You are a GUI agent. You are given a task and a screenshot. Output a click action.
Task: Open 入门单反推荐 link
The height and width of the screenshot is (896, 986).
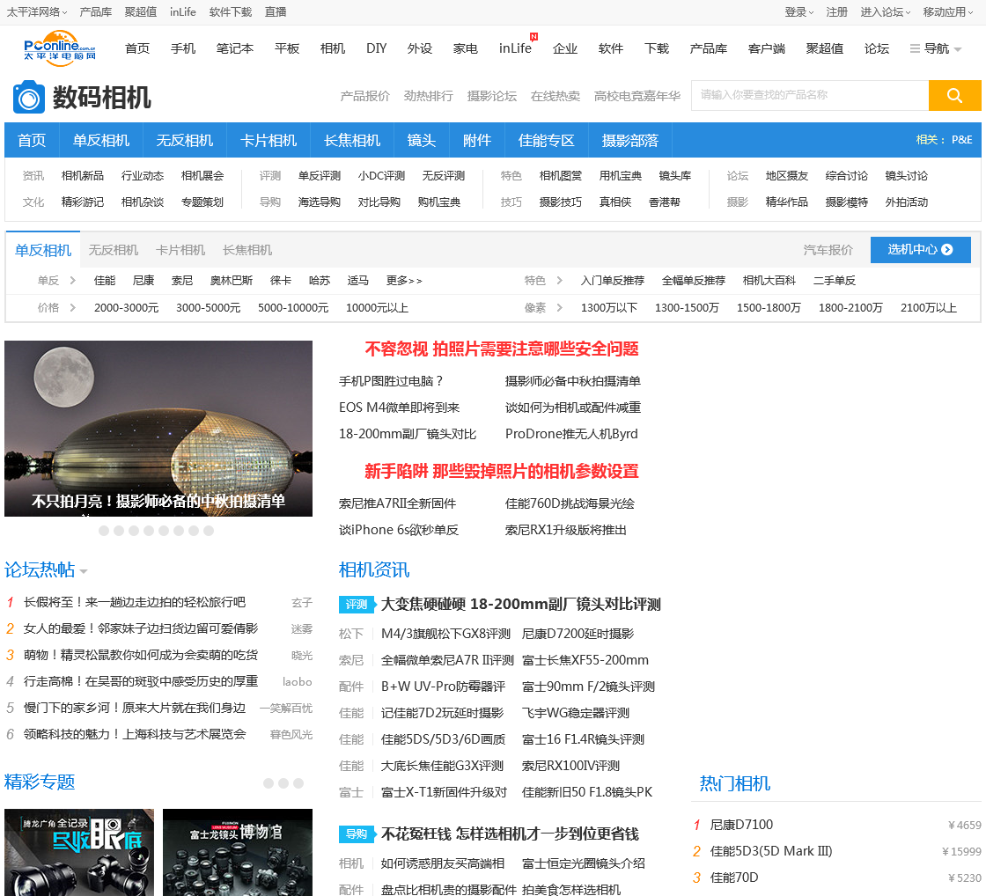613,281
